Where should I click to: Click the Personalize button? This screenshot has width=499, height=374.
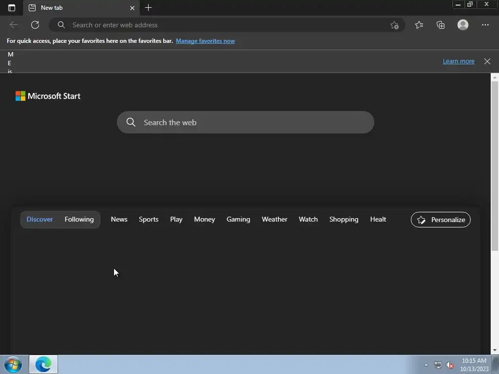pyautogui.click(x=441, y=220)
